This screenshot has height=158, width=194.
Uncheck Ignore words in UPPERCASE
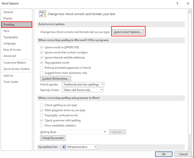point(42,47)
